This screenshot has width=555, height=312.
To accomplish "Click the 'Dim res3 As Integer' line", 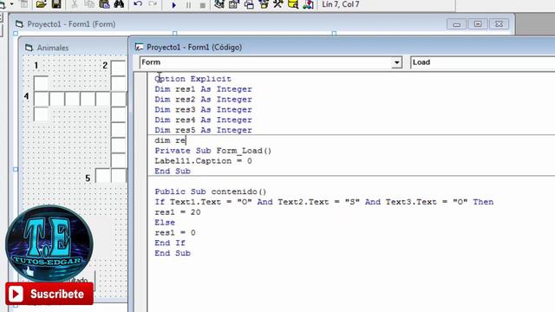I will [203, 110].
